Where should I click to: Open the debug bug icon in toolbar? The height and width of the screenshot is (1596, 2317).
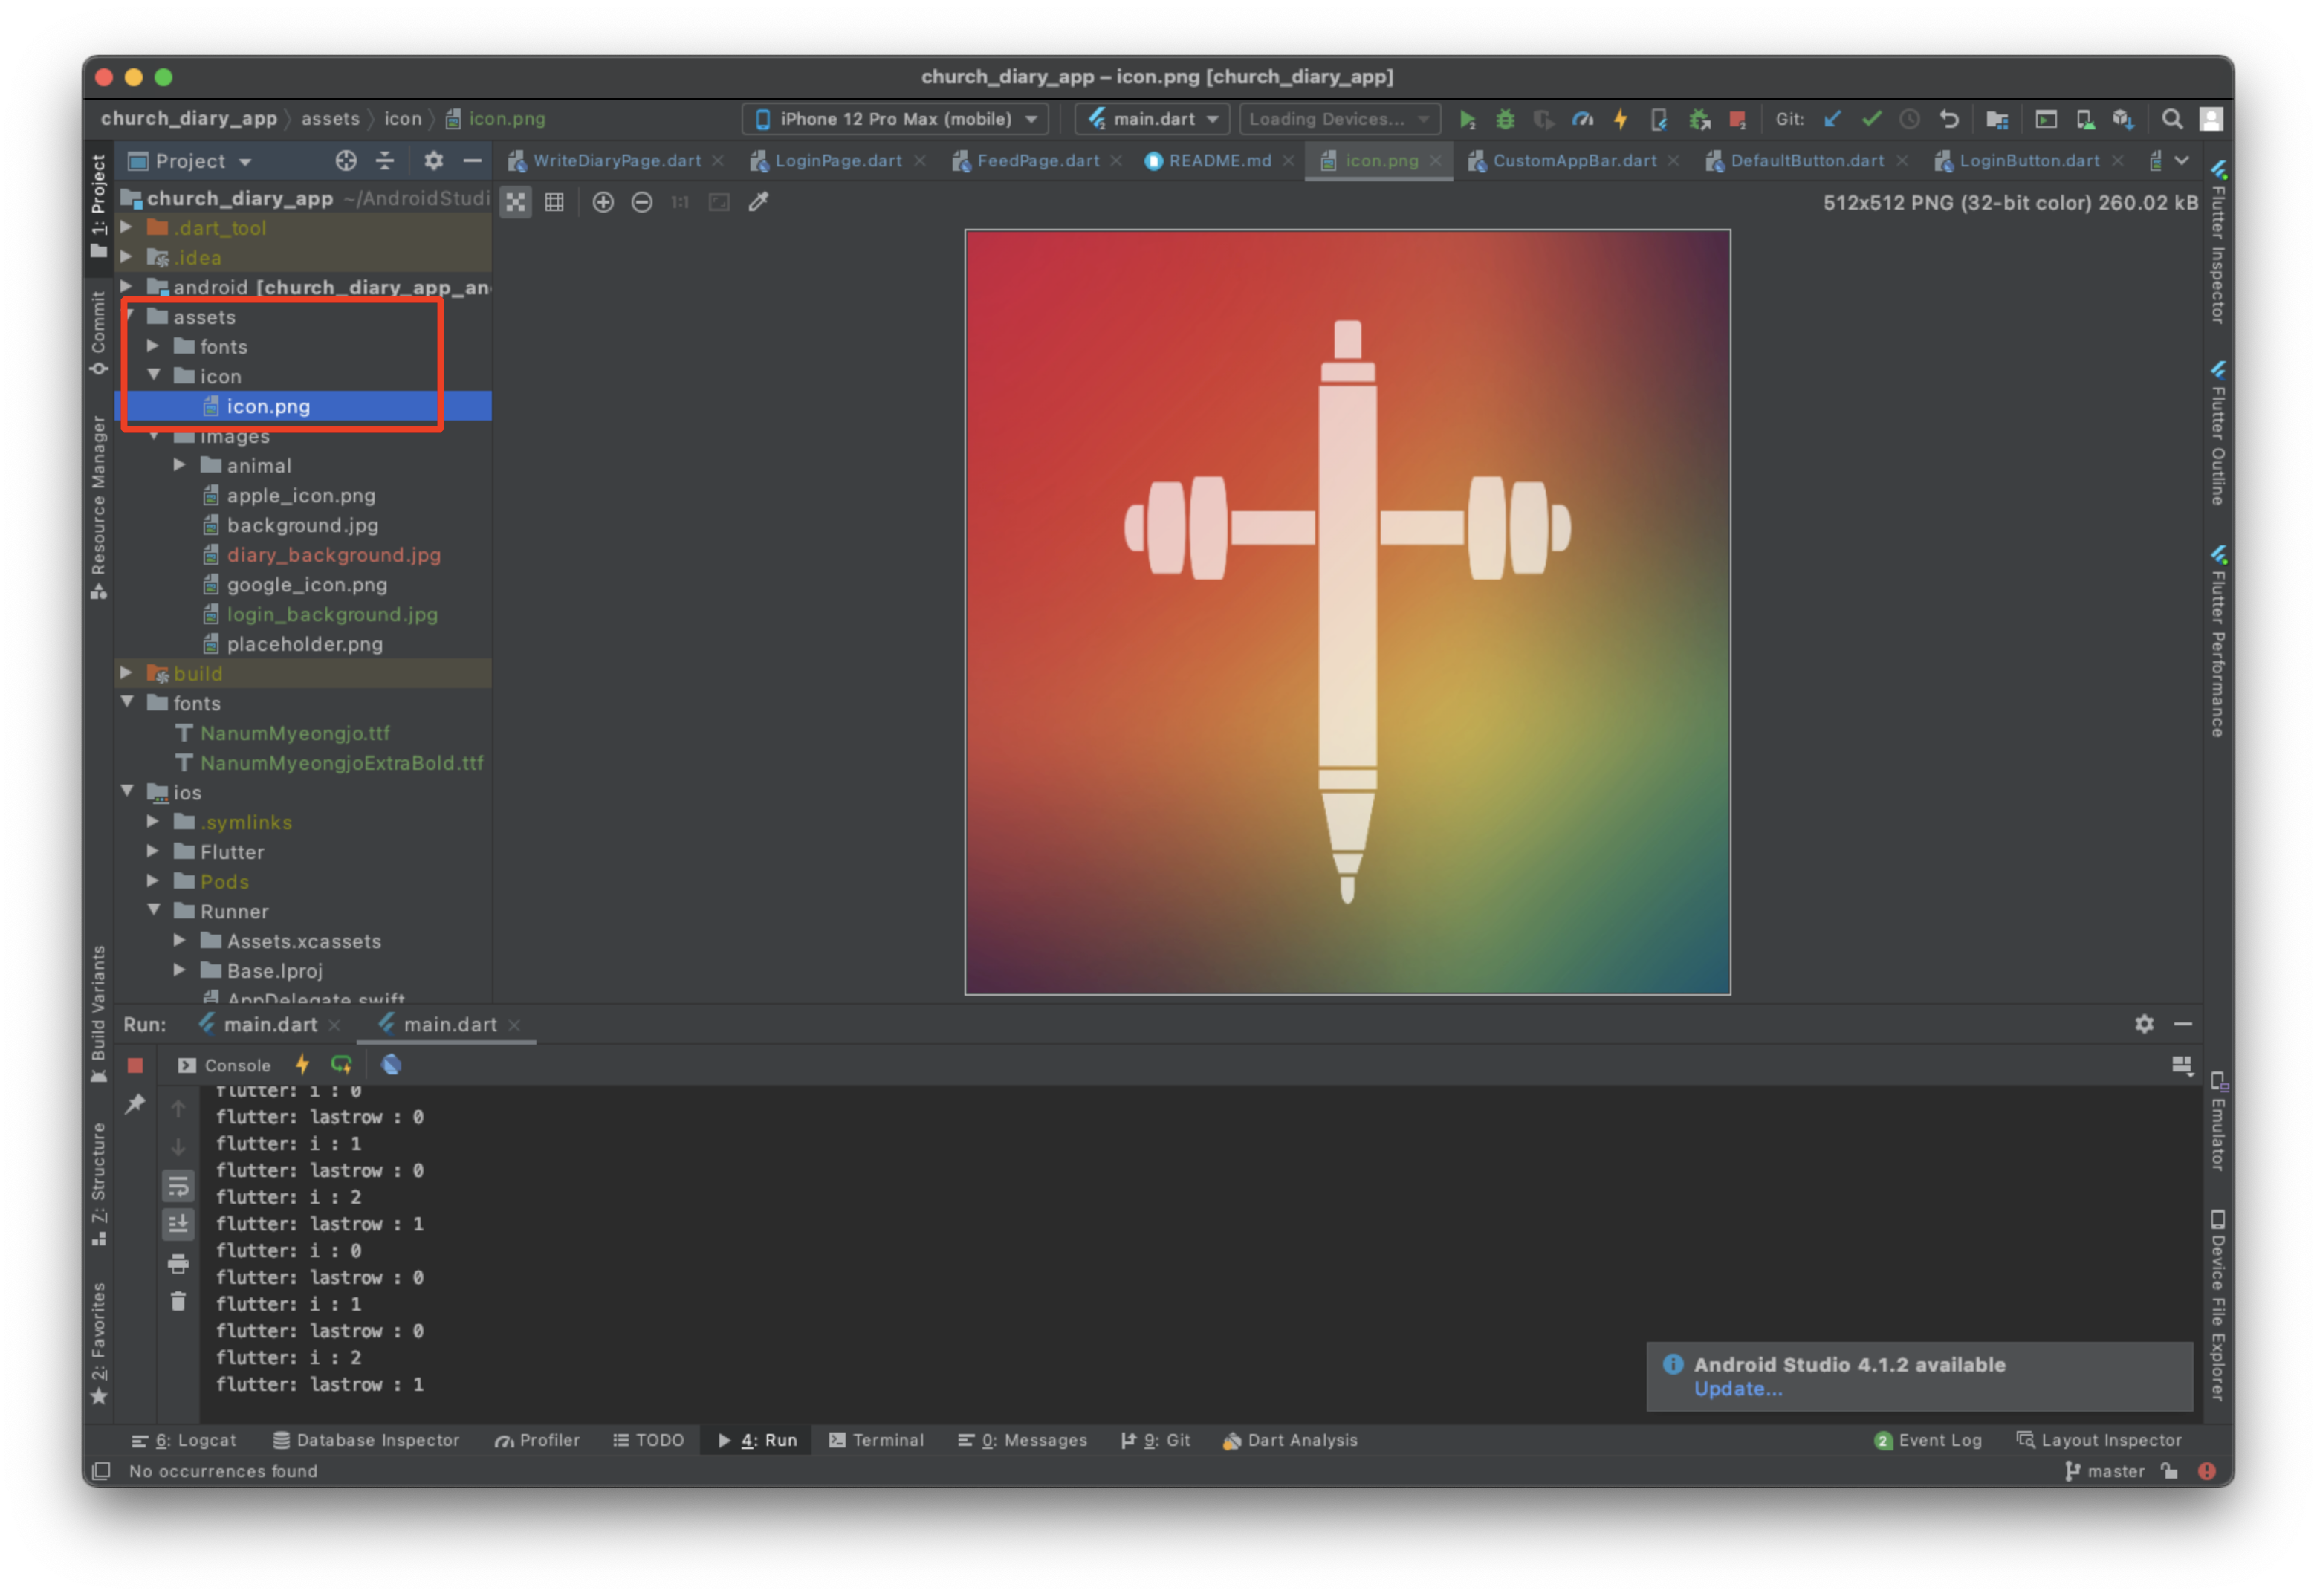click(x=1505, y=119)
